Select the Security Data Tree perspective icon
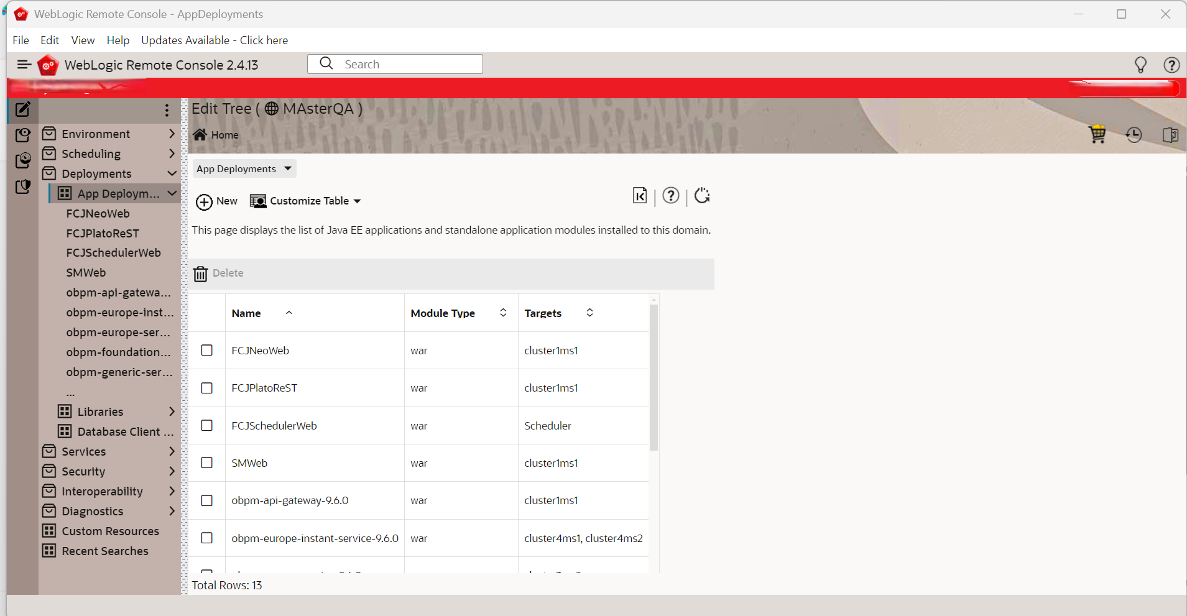 pos(23,186)
